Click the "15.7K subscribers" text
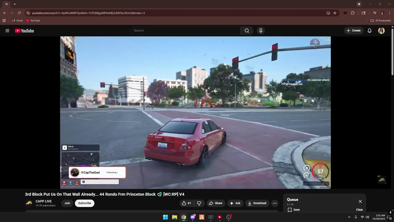 point(46,206)
